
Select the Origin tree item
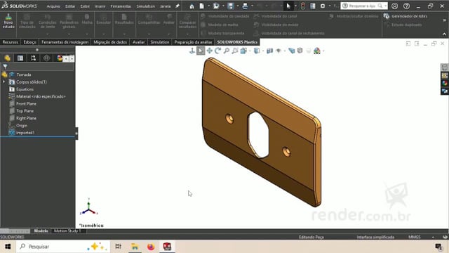point(22,125)
